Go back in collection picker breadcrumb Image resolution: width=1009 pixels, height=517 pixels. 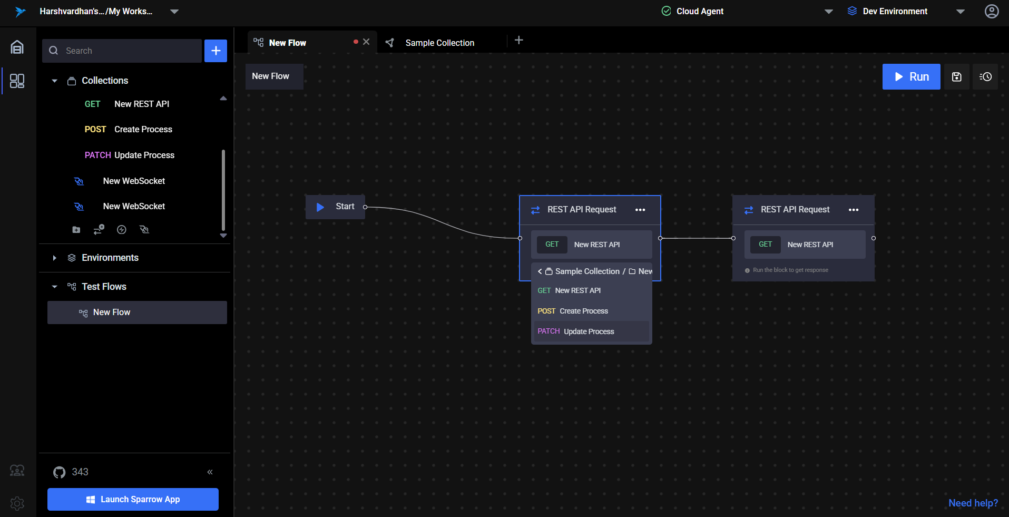coord(540,271)
